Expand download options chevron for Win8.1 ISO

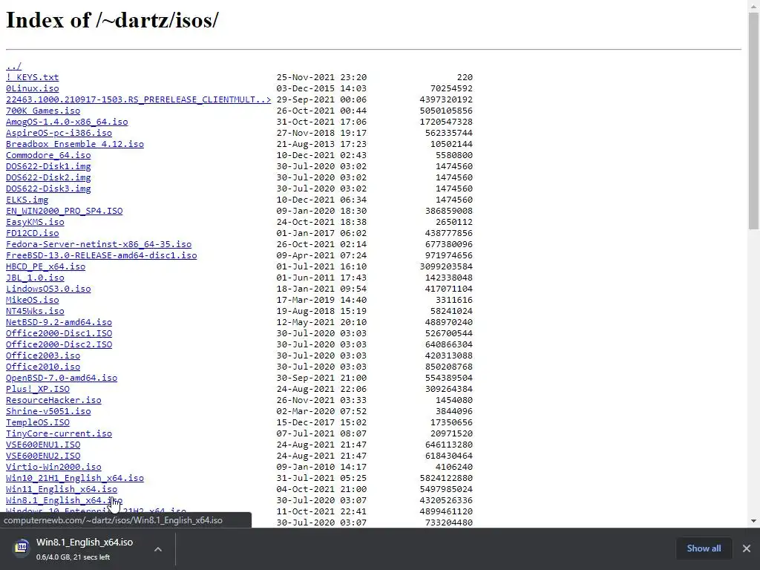pos(158,549)
